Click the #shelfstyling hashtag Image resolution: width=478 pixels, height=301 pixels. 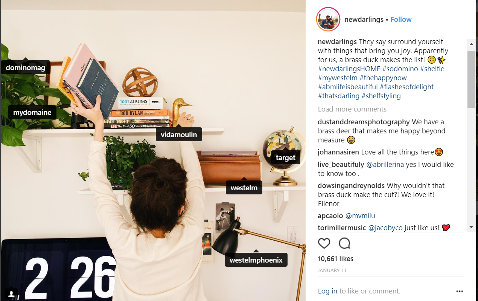pos(381,96)
